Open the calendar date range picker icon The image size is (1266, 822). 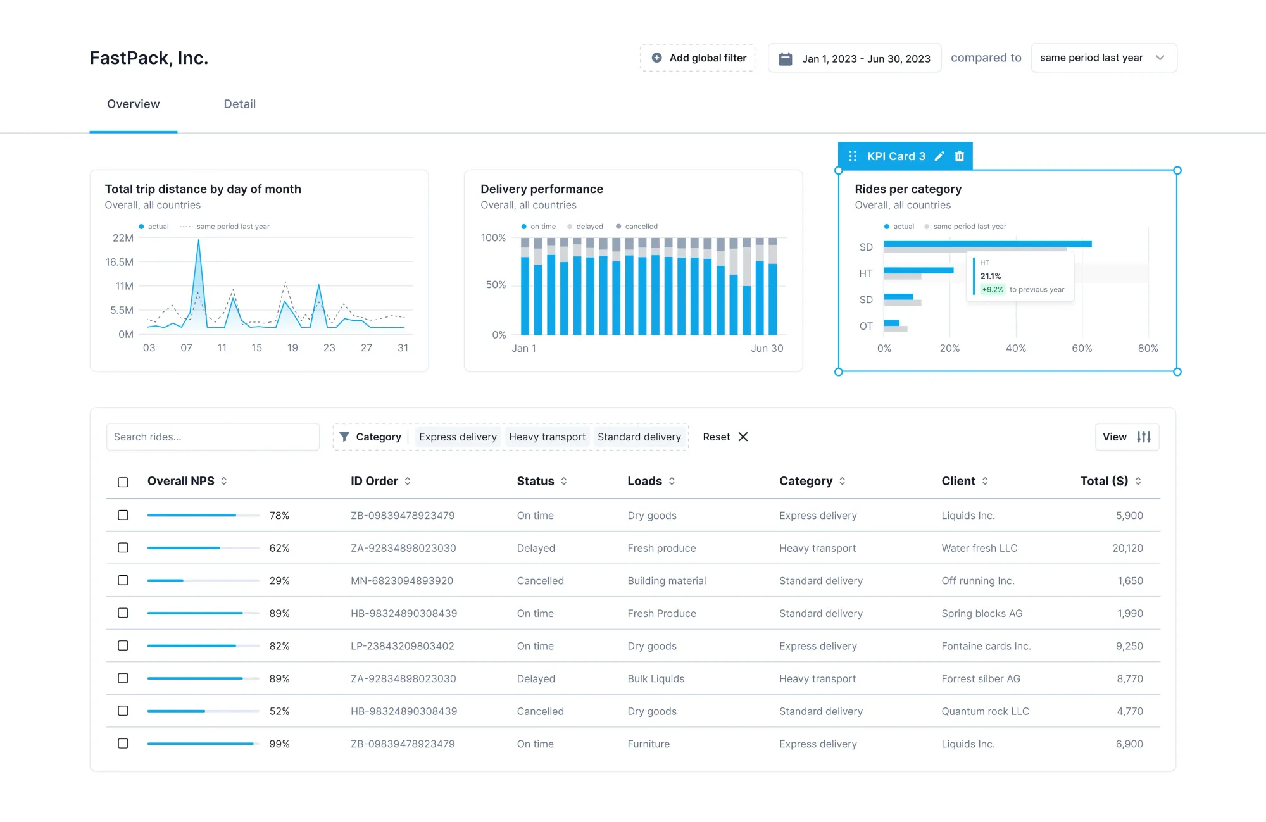(x=786, y=58)
